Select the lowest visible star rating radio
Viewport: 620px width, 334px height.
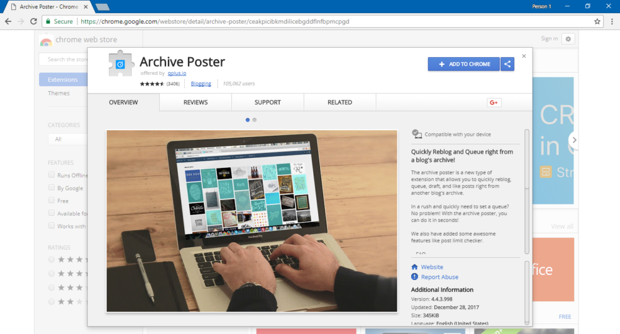(x=51, y=302)
